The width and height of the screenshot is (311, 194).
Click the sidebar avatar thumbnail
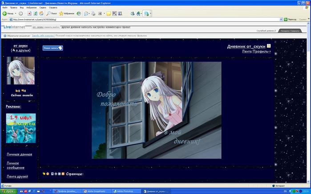(20, 71)
